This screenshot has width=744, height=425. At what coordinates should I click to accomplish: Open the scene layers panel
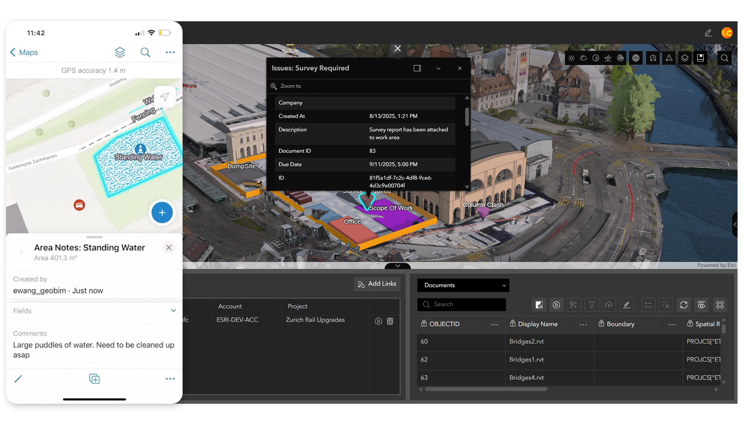[x=685, y=58]
